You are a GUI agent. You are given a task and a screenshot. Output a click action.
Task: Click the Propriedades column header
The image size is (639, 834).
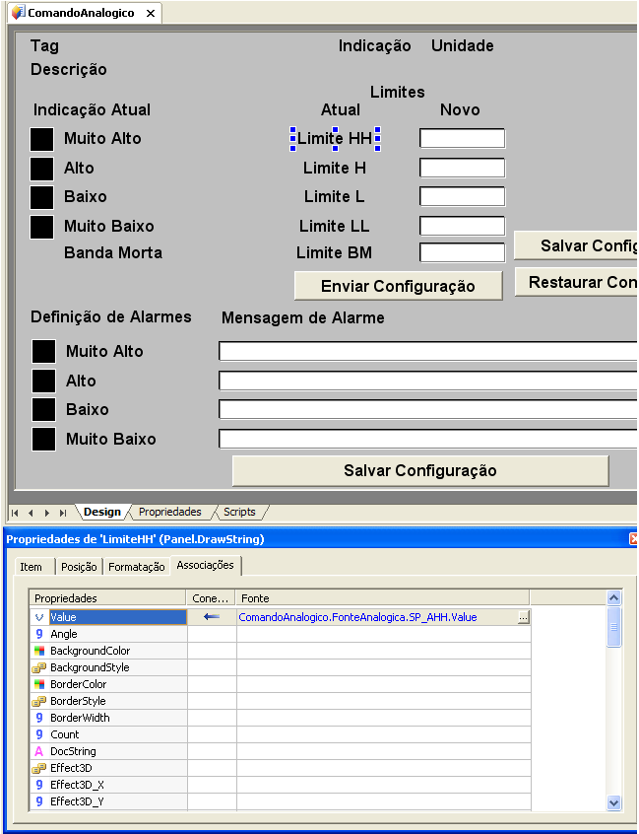point(108,598)
